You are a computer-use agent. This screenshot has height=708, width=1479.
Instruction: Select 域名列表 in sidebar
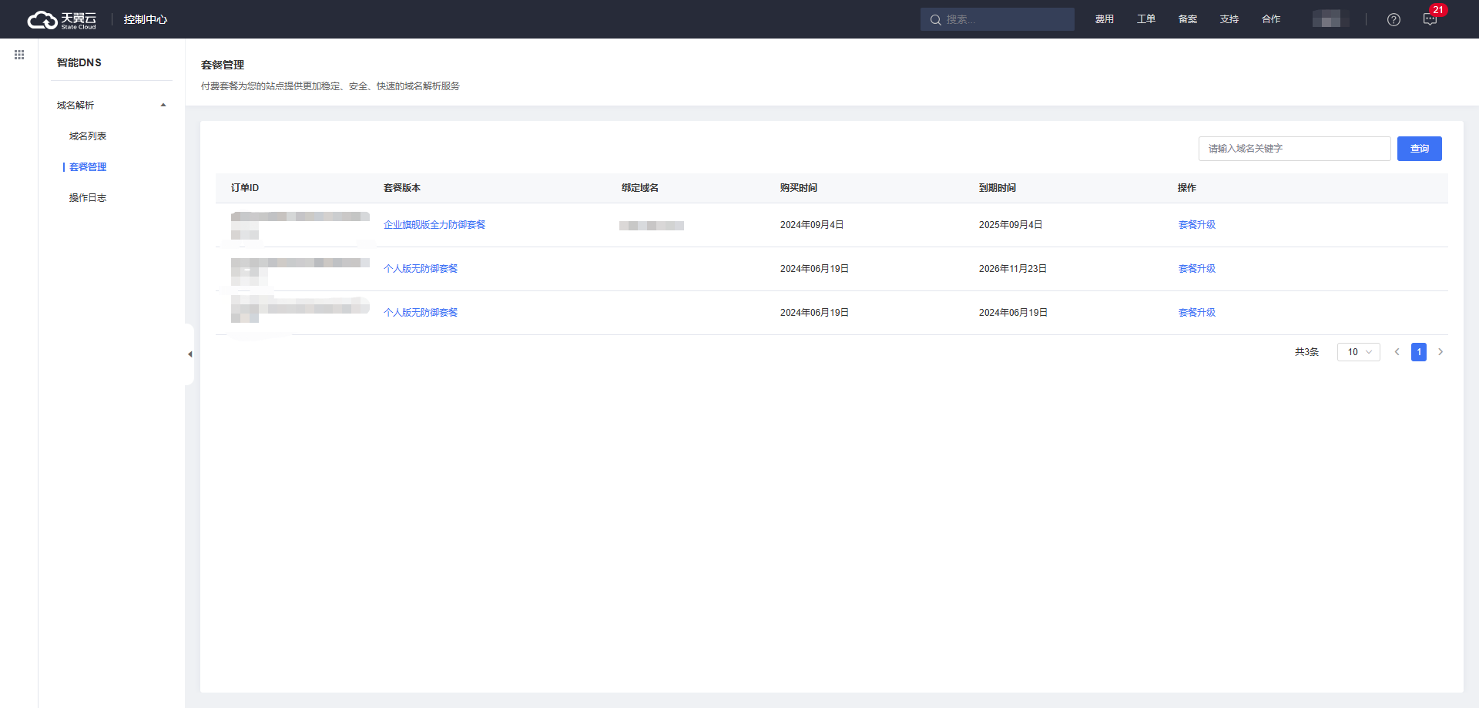tap(88, 136)
